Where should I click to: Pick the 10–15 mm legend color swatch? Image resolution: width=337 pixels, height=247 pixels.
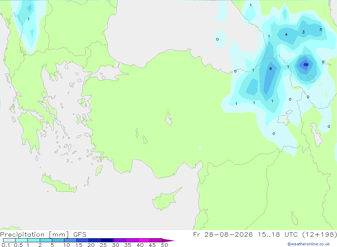[x=70, y=240]
